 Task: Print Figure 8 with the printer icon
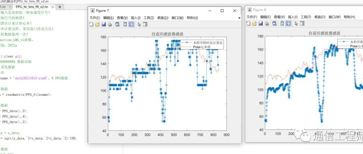[267, 23]
